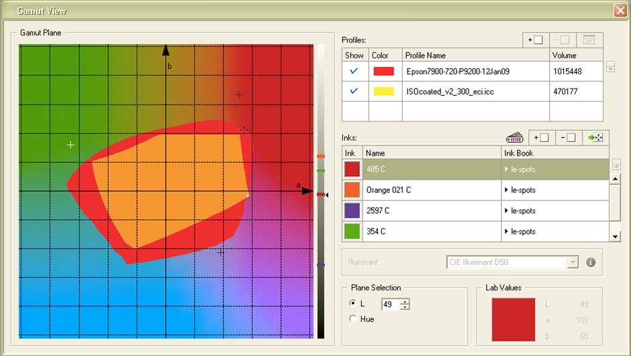The image size is (631, 356).
Task: Expand le-spots ink book for 2597 C
Action: 507,211
